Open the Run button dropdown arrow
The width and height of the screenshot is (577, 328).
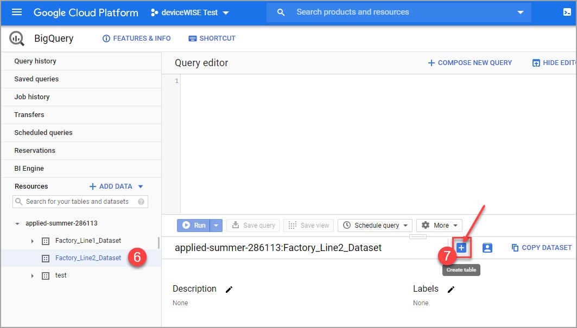click(x=217, y=226)
